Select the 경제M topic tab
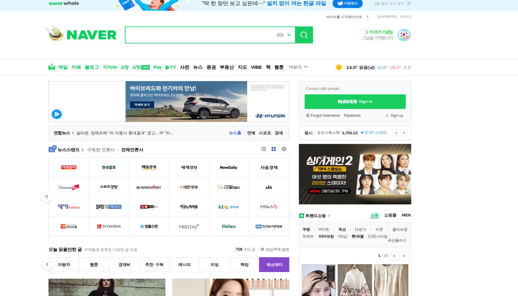The width and height of the screenshot is (518, 296). (124, 265)
